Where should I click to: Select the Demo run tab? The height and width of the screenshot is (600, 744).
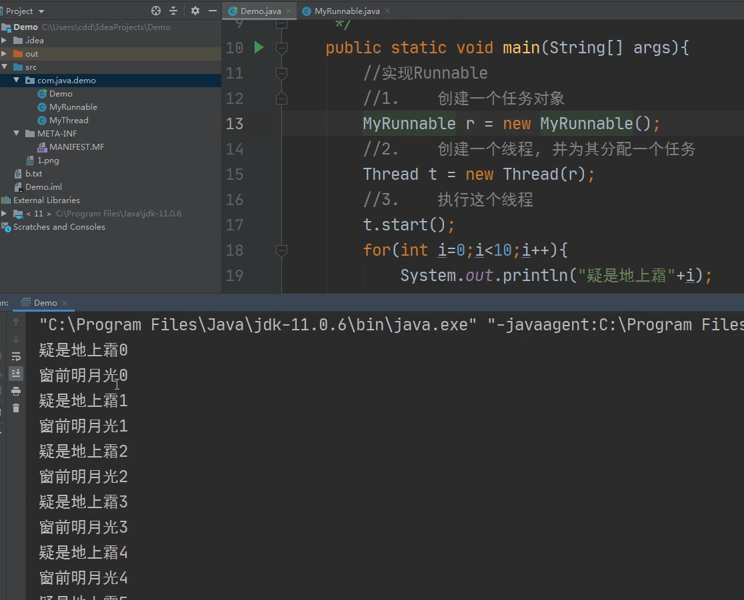[45, 302]
